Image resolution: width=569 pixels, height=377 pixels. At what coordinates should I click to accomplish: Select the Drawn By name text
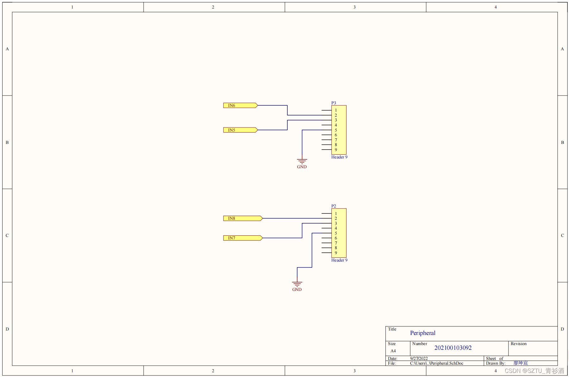521,363
